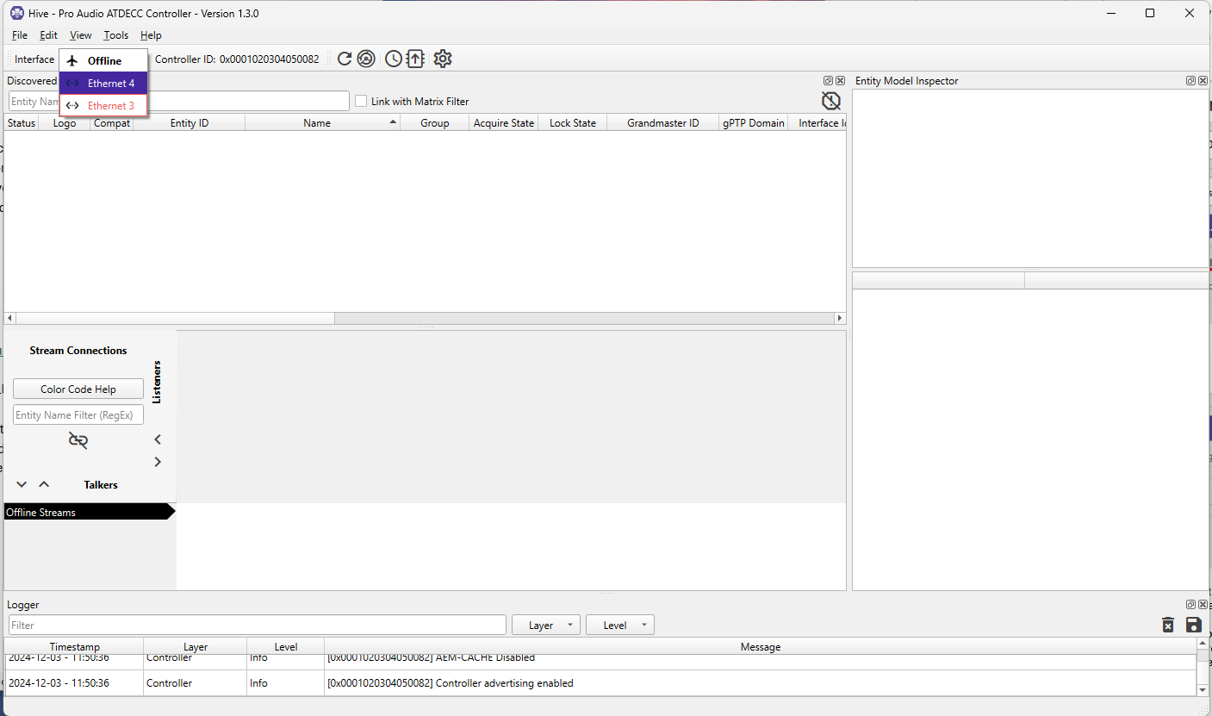Click the Logger scroll-up arrow
This screenshot has height=716, width=1212.
[x=1203, y=644]
